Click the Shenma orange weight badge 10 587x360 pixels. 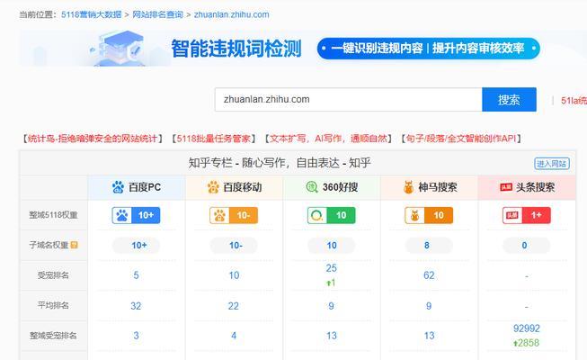(429, 215)
